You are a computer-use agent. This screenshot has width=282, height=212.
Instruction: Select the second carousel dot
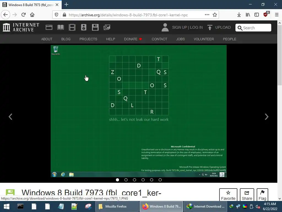click(126, 180)
